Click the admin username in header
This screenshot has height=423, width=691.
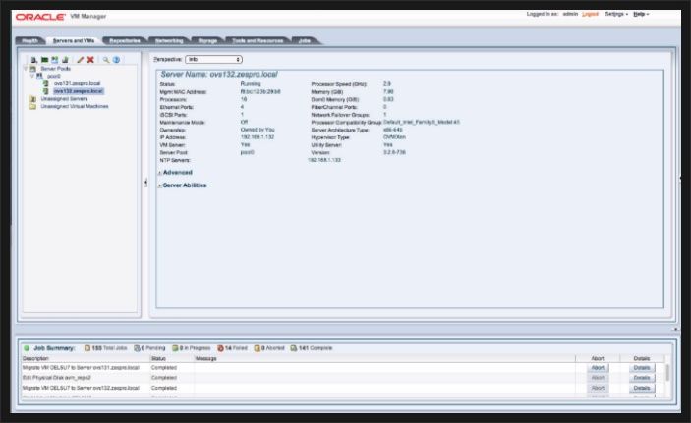(x=570, y=14)
